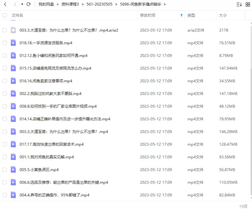Click video icon of 005.5.小黄鱼误区.mp4
252x211 pixels.
click(13, 169)
